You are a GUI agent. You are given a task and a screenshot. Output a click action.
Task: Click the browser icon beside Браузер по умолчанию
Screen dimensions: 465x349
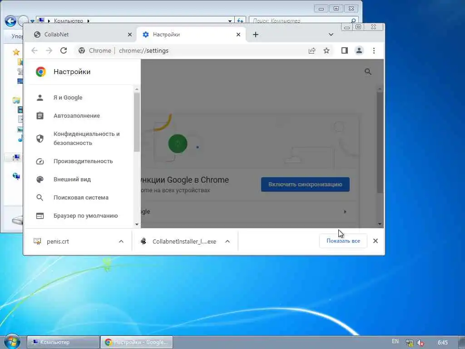[x=40, y=216]
